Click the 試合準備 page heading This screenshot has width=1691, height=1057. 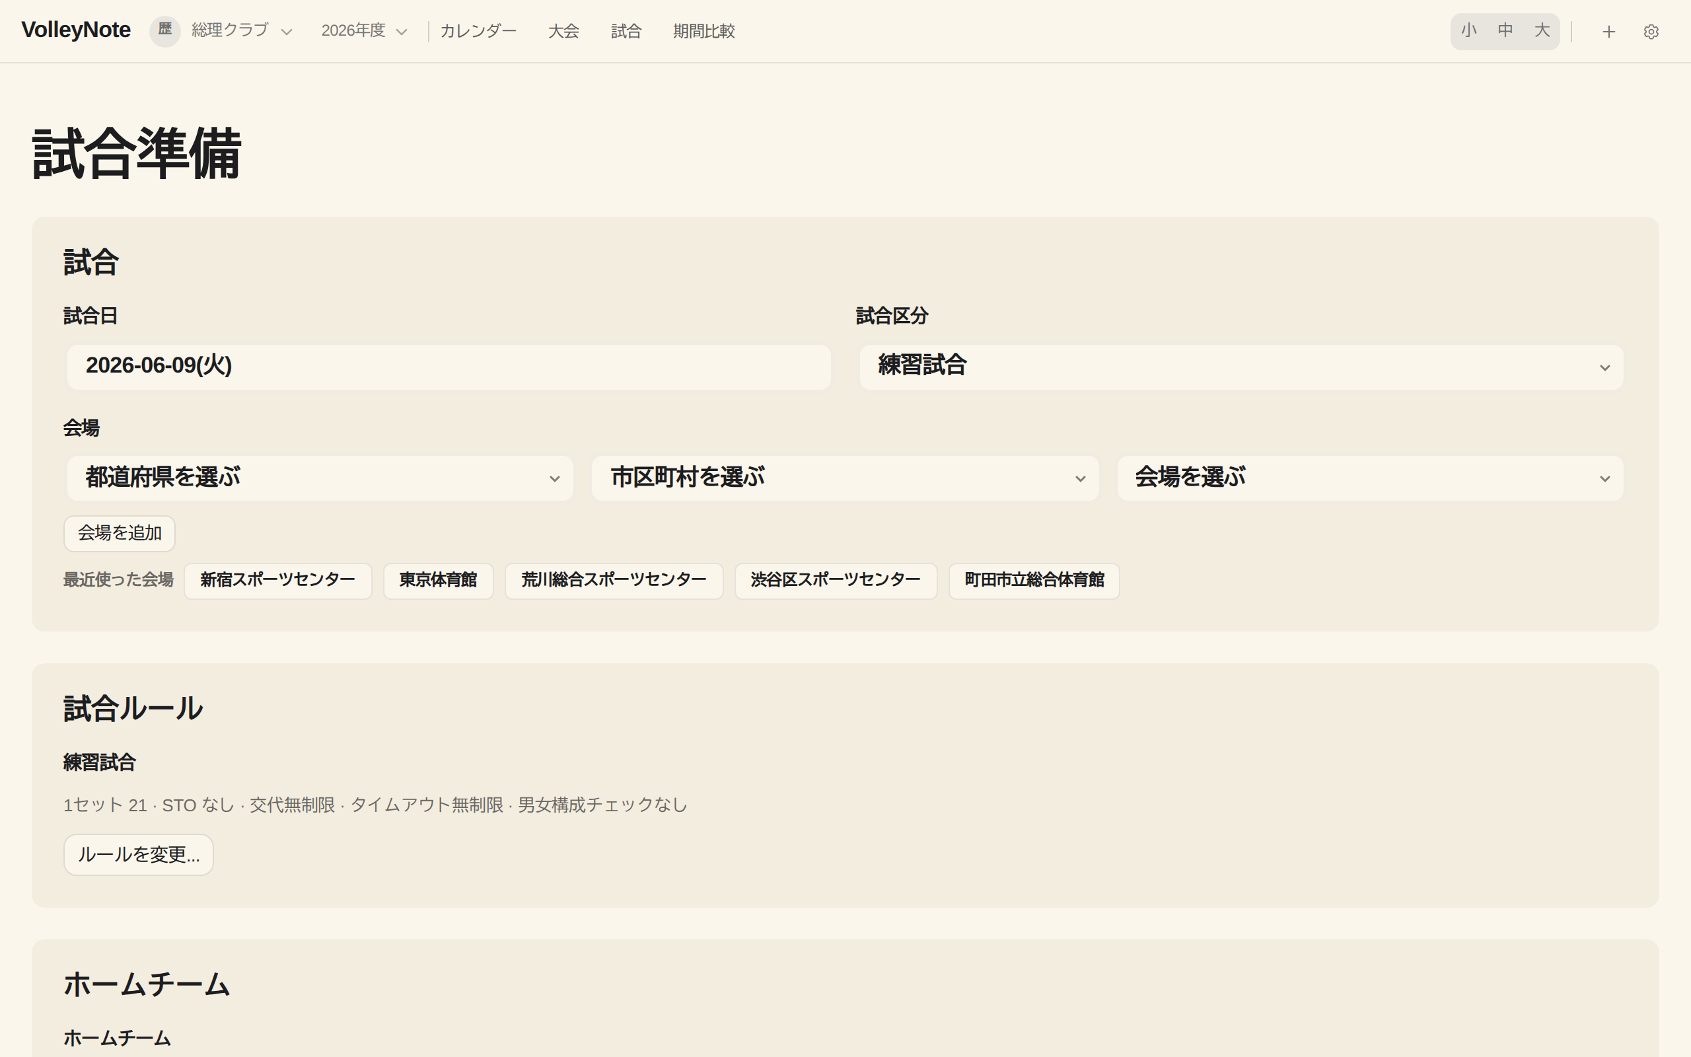(x=137, y=154)
